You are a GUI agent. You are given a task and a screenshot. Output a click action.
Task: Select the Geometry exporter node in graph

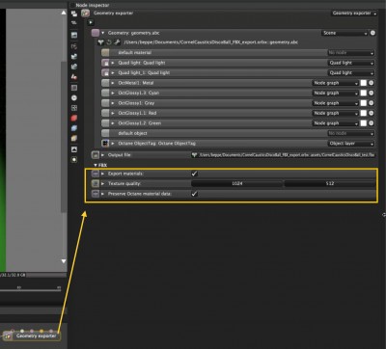[32, 336]
